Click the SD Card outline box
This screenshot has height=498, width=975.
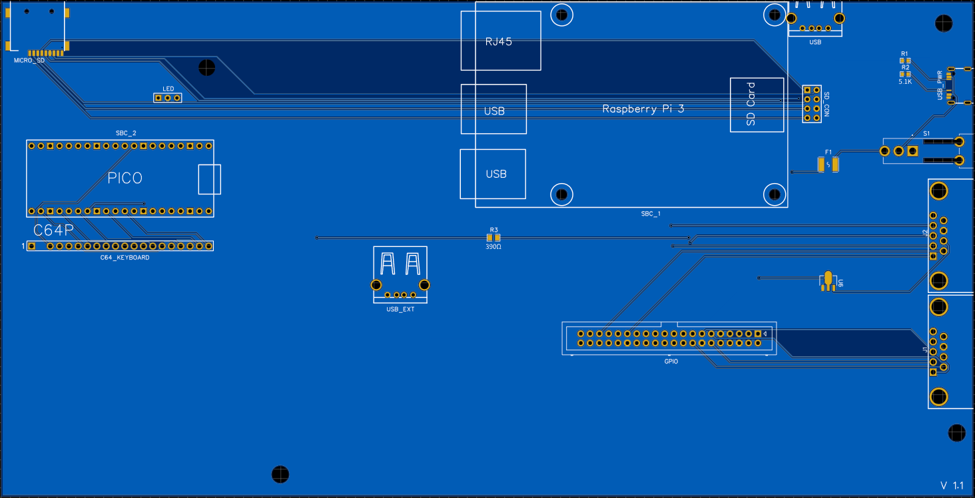[757, 105]
